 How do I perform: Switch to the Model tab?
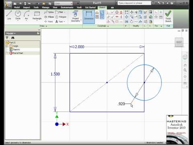pyautogui.click(x=17, y=7)
